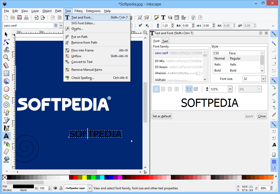The width and height of the screenshot is (280, 194).
Task: Switch to the Text tab
Action: [x=165, y=41]
